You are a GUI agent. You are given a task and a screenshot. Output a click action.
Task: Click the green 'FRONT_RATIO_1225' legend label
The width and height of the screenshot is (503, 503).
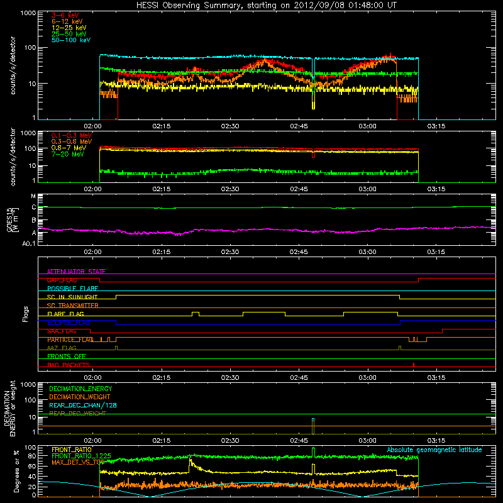click(81, 456)
